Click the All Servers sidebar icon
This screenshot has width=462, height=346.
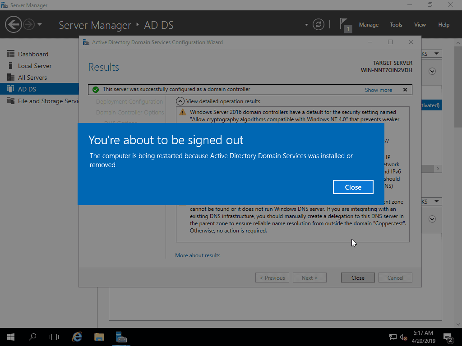click(x=11, y=77)
